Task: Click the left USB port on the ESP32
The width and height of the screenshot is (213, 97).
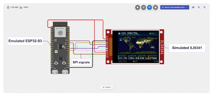Action: [55, 72]
